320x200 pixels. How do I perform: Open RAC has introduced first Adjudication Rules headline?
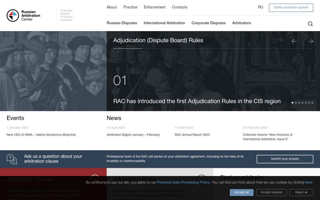tap(197, 101)
